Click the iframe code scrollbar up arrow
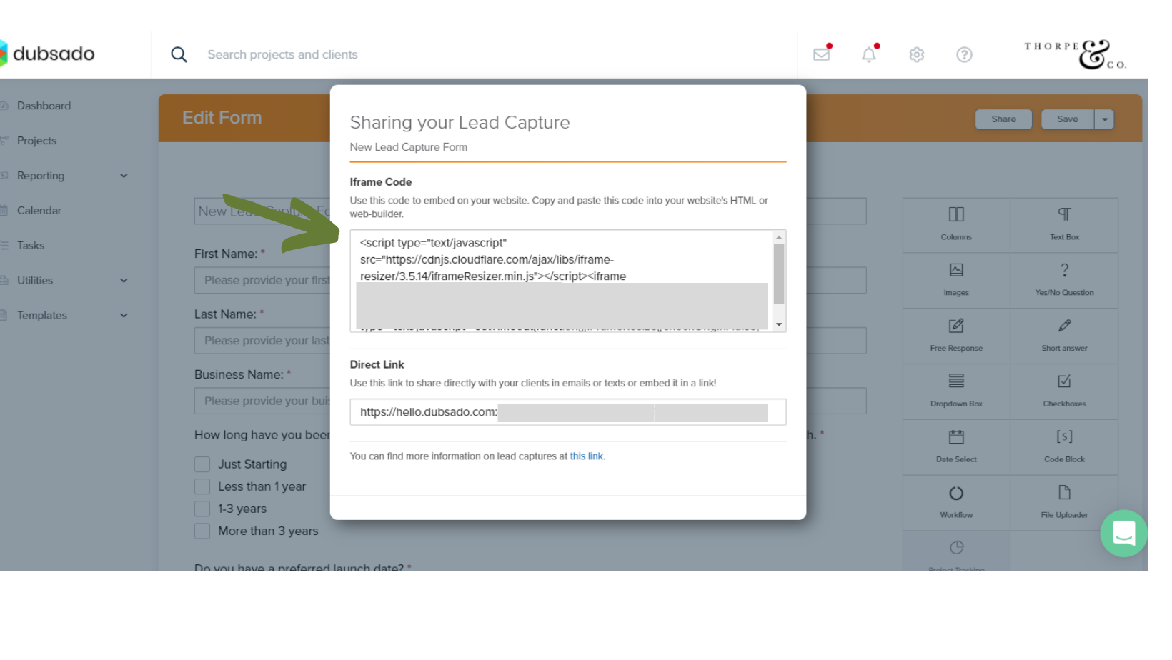Image resolution: width=1172 pixels, height=660 pixels. [779, 236]
